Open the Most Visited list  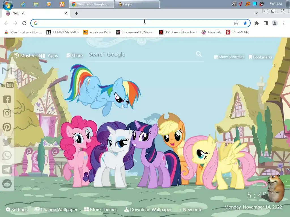pyautogui.click(x=27, y=56)
